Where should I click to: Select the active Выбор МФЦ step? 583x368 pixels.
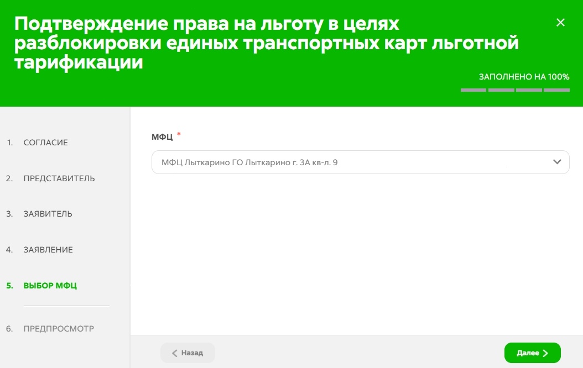50,286
